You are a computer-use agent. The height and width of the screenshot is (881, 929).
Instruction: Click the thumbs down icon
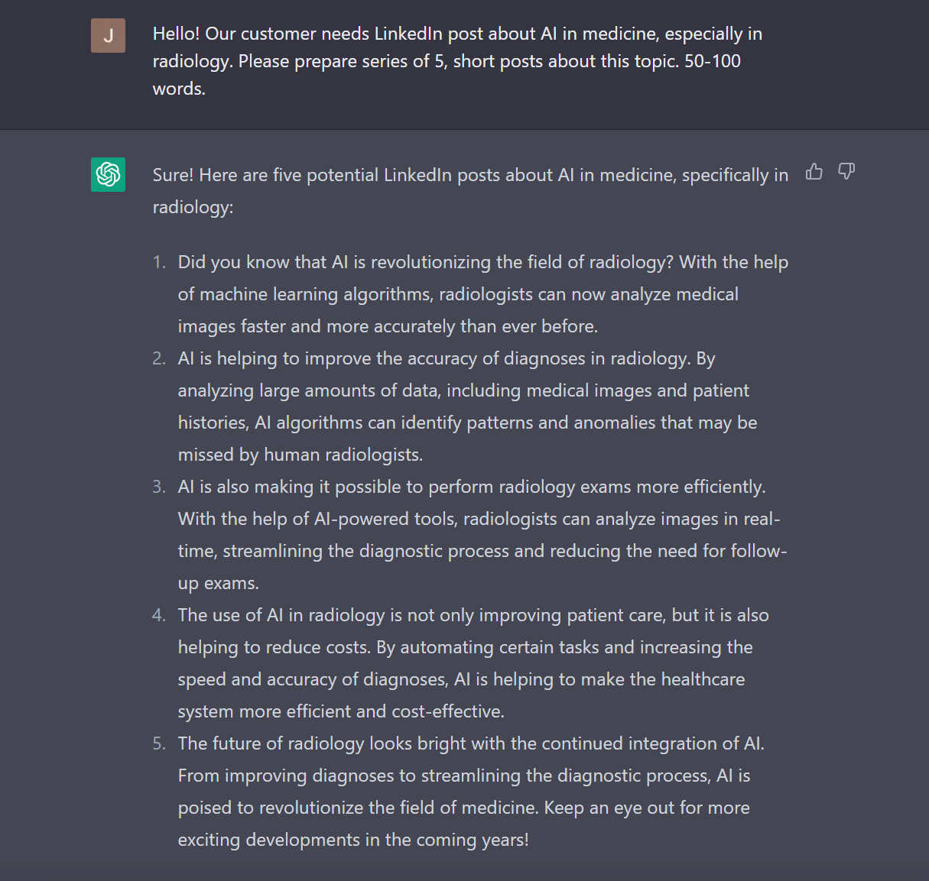[x=846, y=172]
